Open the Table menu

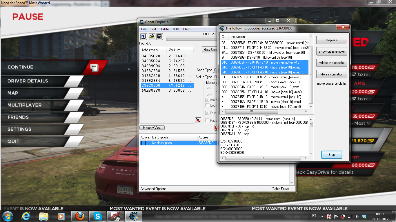(x=164, y=29)
